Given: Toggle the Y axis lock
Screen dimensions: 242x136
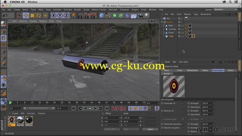Looking at the screenshot, I should (x=60, y=15).
